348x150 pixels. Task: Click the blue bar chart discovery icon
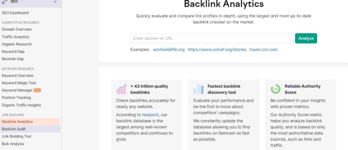pyautogui.click(x=198, y=89)
